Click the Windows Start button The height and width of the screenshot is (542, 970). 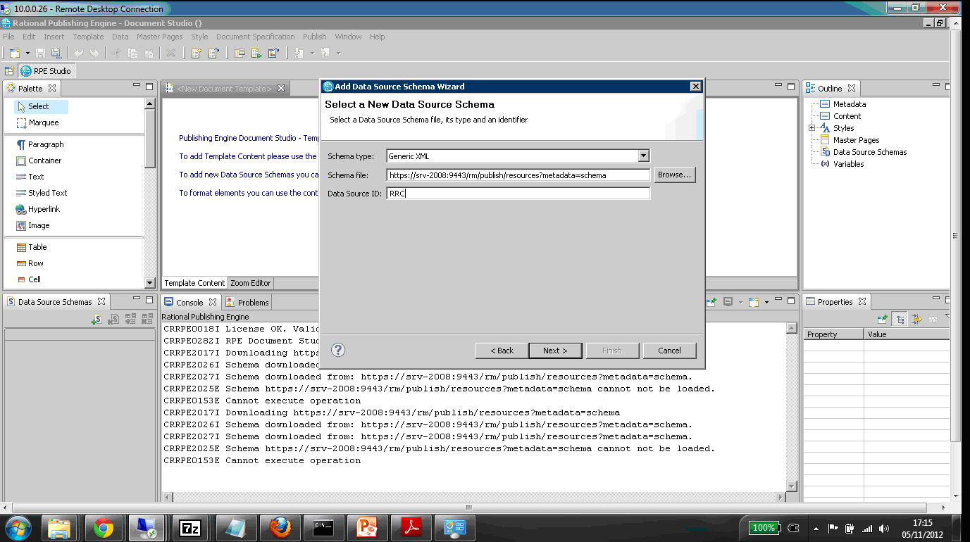[18, 527]
